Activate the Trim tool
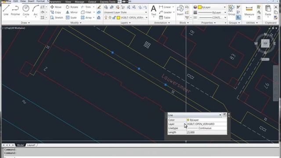This screenshot has width=281, height=158. [x=86, y=7]
